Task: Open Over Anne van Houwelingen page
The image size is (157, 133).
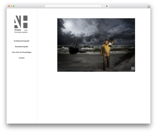Action: pos(22,52)
